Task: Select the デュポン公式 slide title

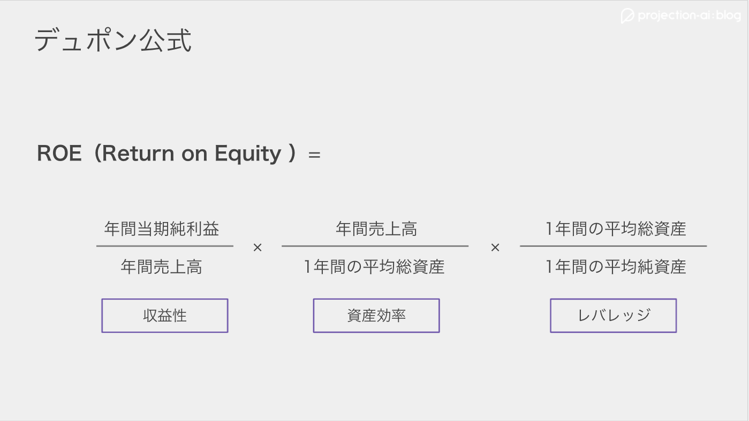Action: coord(113,40)
